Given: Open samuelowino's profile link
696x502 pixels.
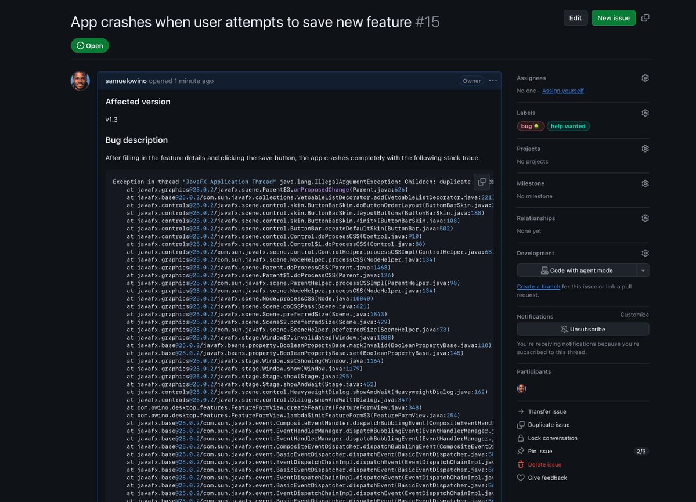Looking at the screenshot, I should pyautogui.click(x=125, y=81).
